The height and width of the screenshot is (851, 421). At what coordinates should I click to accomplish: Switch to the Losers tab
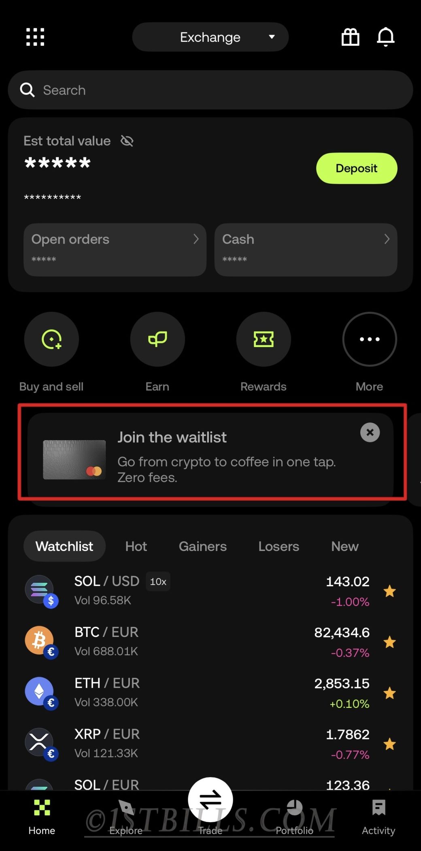point(279,547)
